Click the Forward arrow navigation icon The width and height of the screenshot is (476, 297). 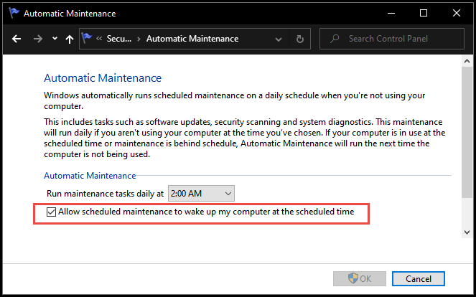click(x=38, y=39)
